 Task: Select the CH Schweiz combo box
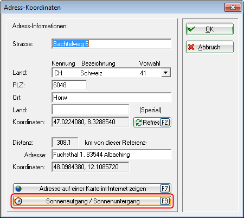pos(111,73)
